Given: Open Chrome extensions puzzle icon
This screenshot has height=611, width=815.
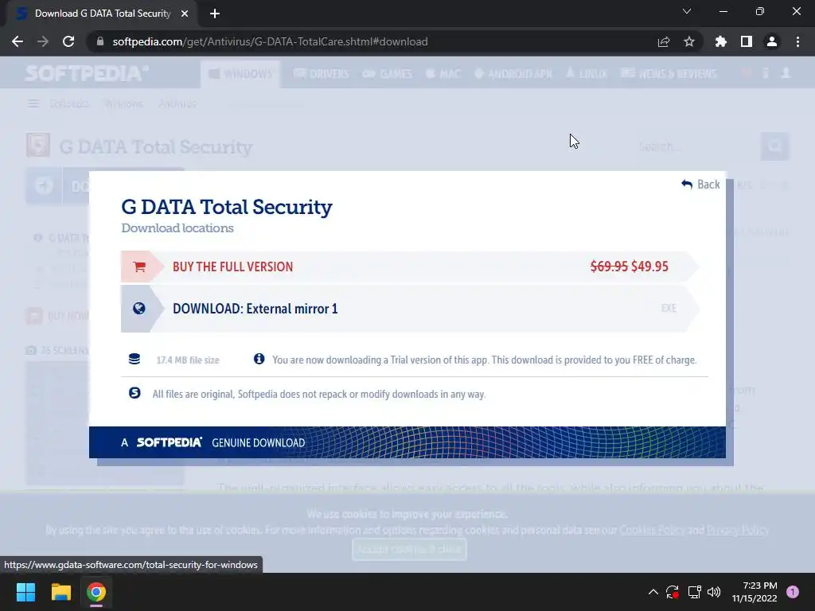Looking at the screenshot, I should point(721,41).
